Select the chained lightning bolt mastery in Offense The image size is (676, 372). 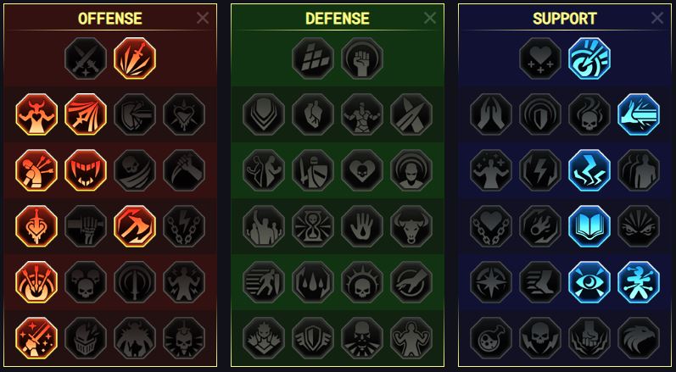tap(184, 226)
